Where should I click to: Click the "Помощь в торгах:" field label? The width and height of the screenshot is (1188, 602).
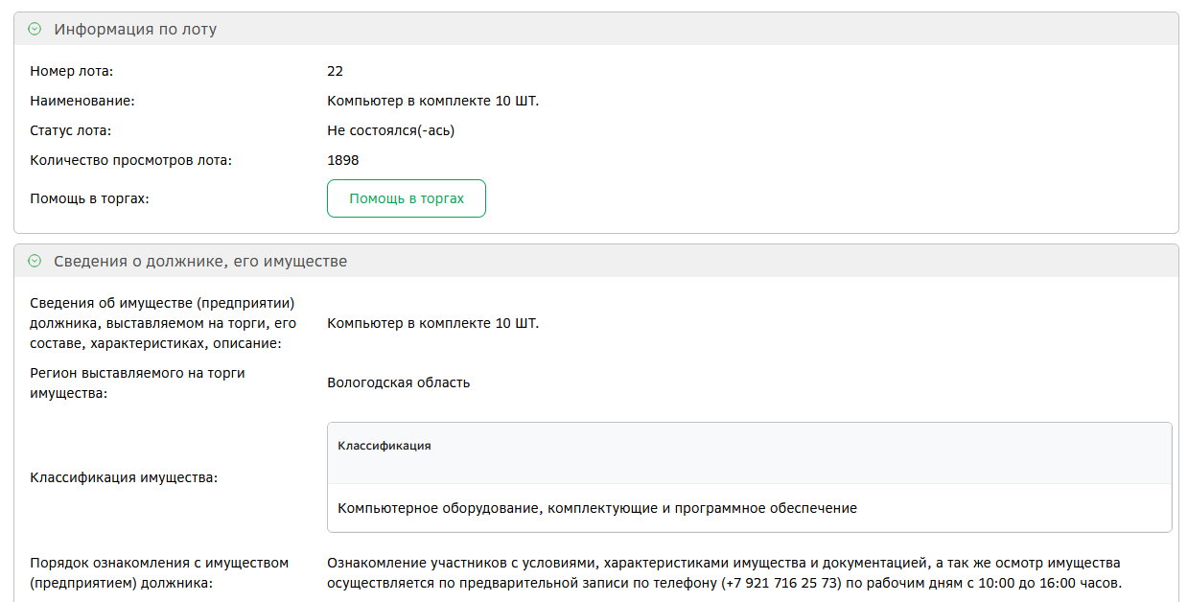(x=90, y=198)
